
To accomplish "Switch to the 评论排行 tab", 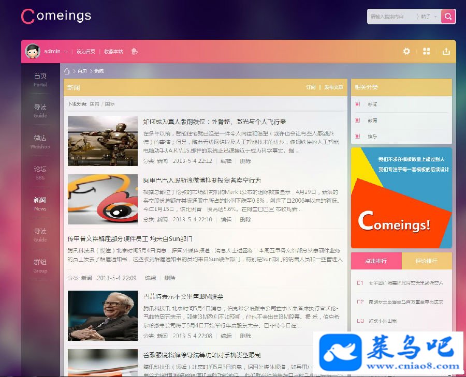I will (x=427, y=261).
